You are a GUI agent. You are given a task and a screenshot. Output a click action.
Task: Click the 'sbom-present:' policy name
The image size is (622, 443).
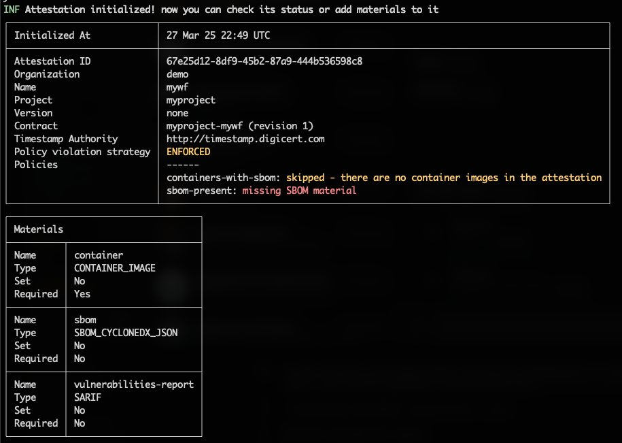click(x=202, y=191)
